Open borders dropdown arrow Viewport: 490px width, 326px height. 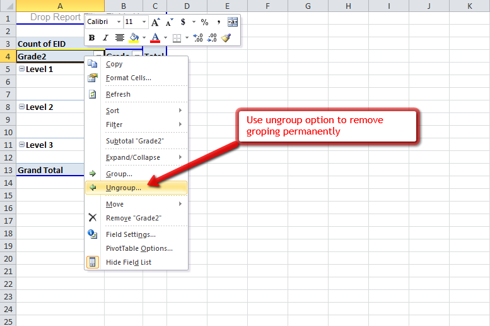click(187, 38)
